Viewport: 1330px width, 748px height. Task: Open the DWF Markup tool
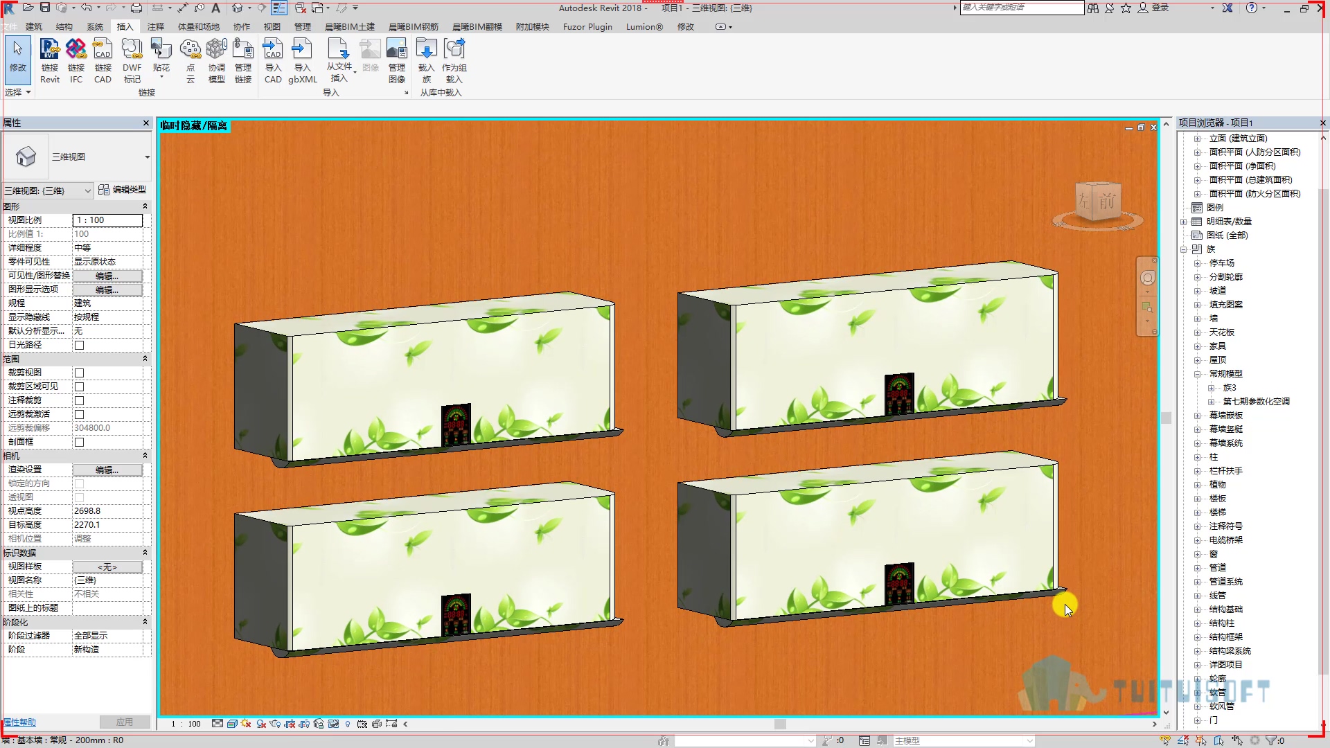click(x=132, y=61)
